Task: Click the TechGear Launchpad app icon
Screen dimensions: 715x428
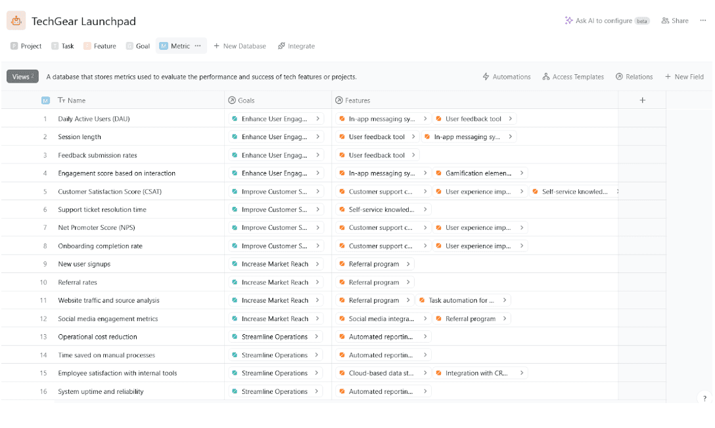Action: [x=16, y=20]
